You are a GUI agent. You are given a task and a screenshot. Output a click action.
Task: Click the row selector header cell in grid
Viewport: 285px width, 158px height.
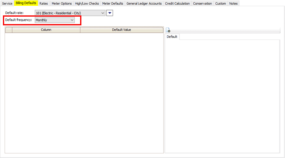pos(9,30)
